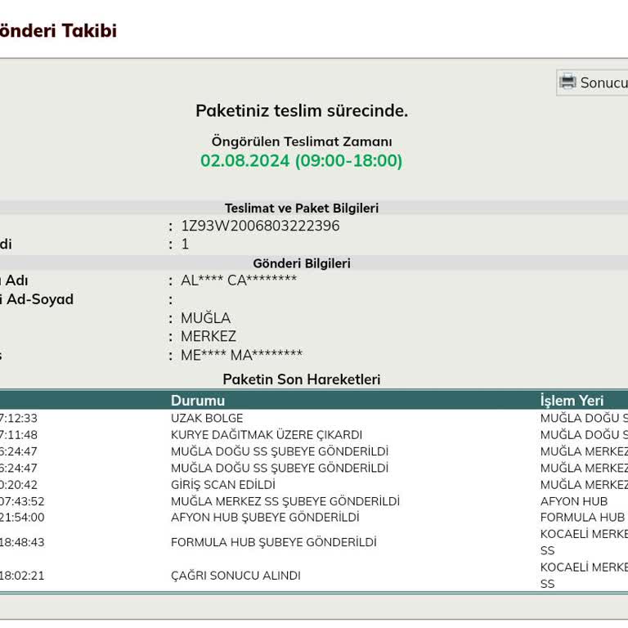Select tracking number 1Z93W2006803222396

(260, 226)
